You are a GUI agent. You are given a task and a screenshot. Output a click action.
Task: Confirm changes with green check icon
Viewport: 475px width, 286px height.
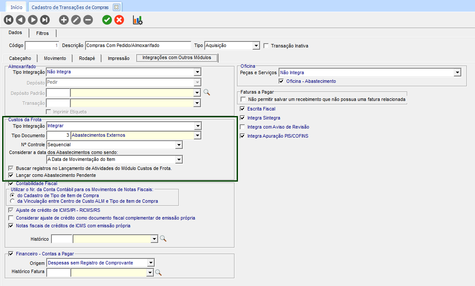click(x=107, y=20)
